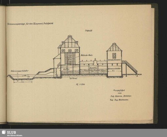Click the roof of the right tower
This screenshot has width=167, height=137.
[x=114, y=47]
